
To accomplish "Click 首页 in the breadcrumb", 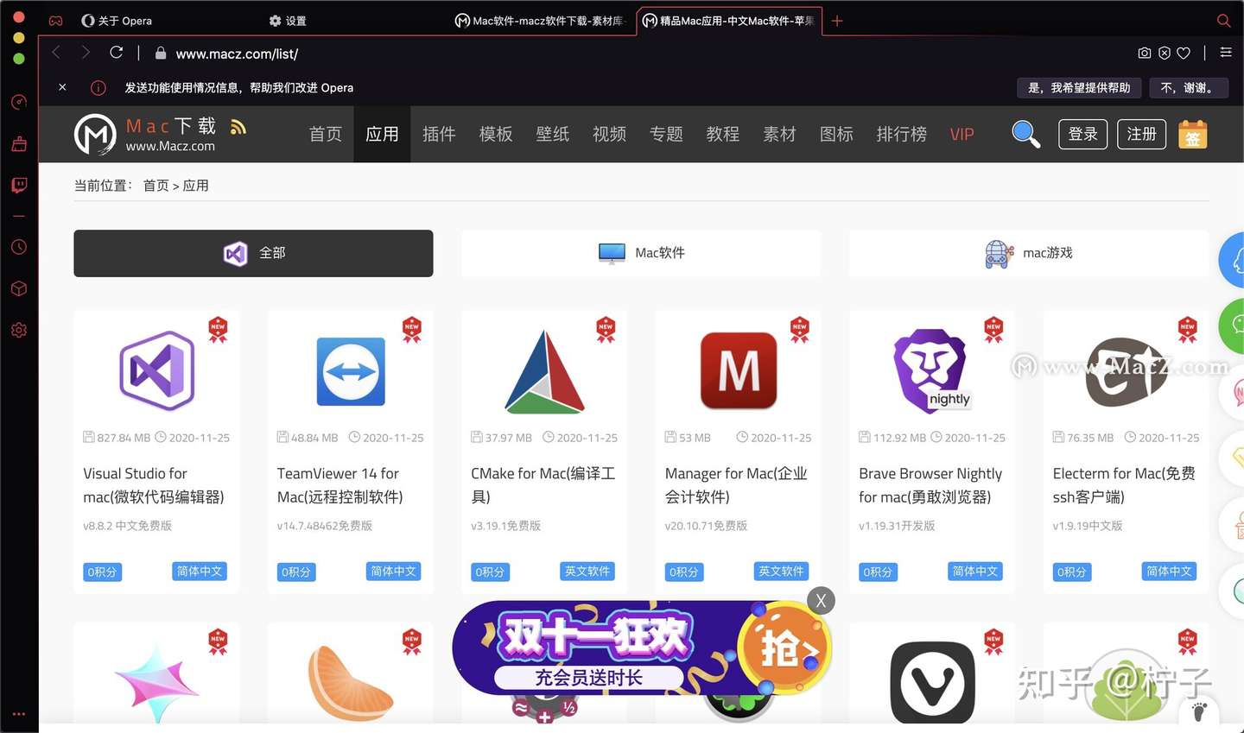I will [155, 186].
